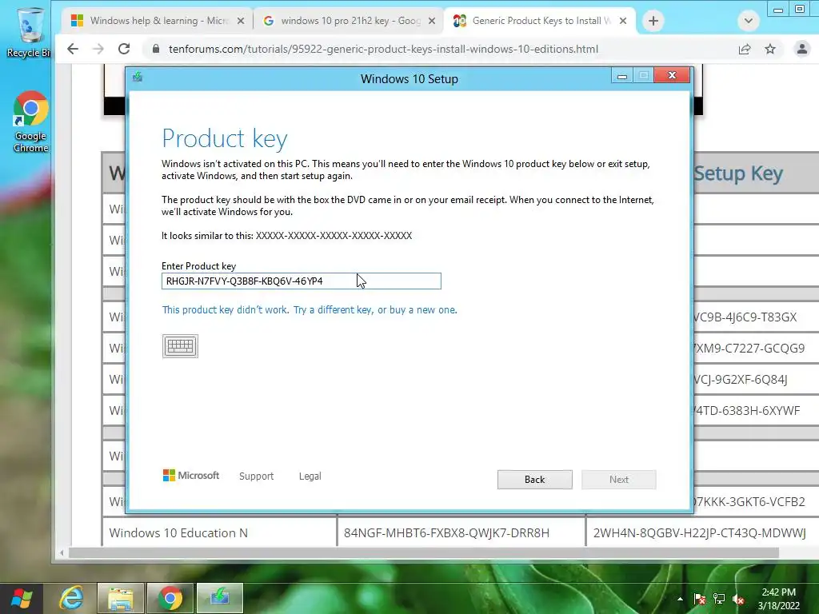This screenshot has height=614, width=819.
Task: Open the Recycle Bin desktop icon
Action: [29, 32]
